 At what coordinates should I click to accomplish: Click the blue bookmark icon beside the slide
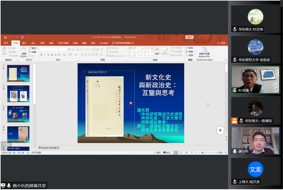pos(220,130)
